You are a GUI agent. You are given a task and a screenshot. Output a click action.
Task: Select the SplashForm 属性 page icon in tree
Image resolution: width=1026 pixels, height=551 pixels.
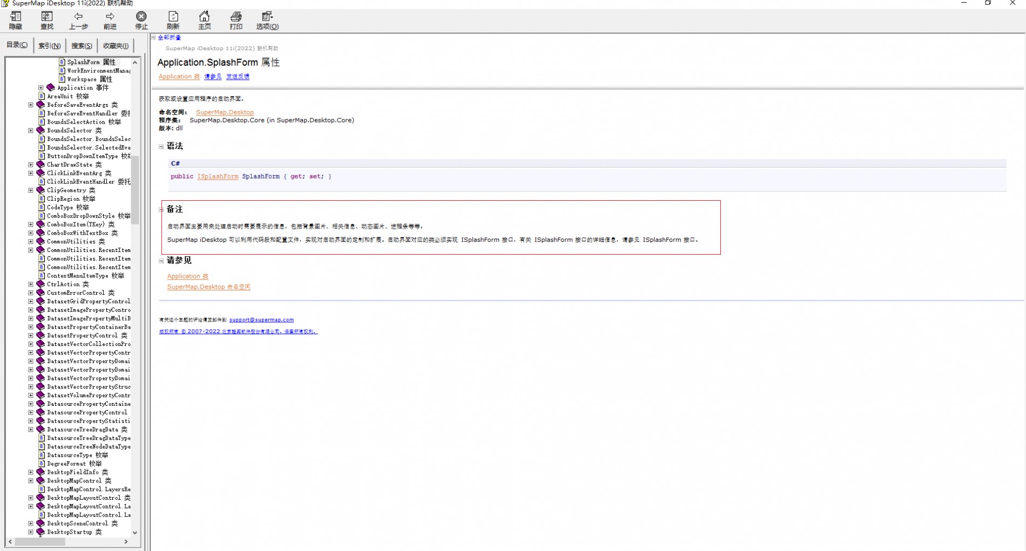point(62,62)
